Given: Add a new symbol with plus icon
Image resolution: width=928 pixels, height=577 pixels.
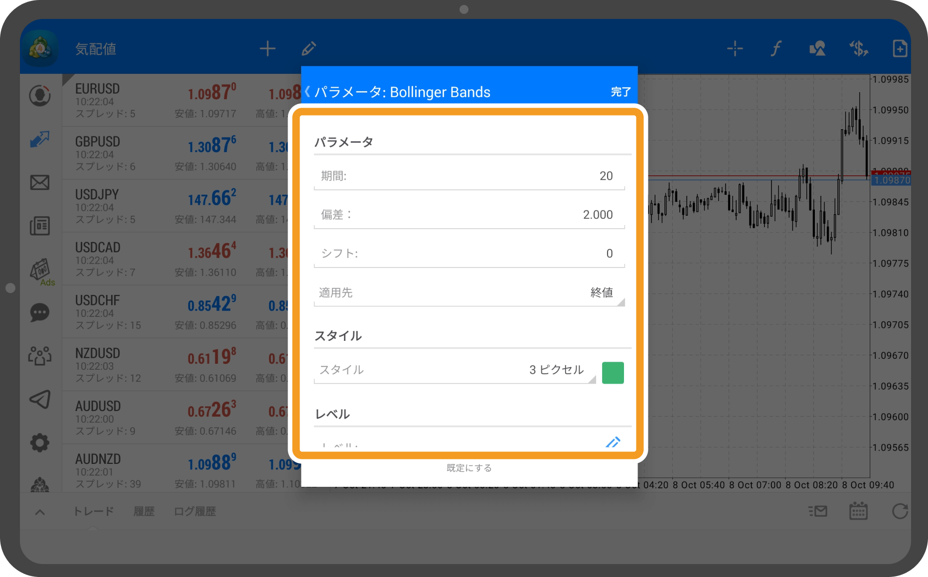Looking at the screenshot, I should point(268,49).
